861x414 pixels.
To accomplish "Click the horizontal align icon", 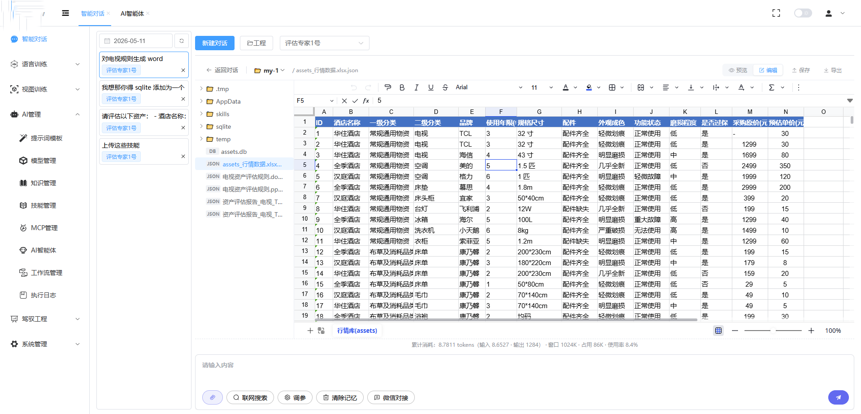I will point(666,87).
